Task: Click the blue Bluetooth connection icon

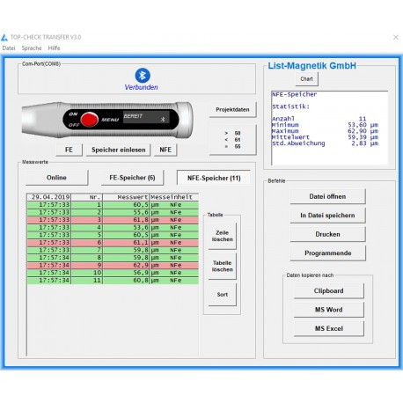Action: pyautogui.click(x=143, y=76)
